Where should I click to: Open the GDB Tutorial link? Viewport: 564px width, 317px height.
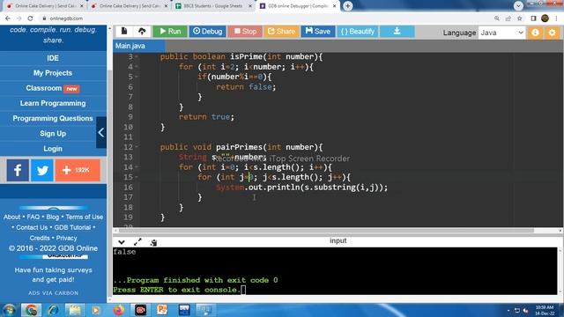pos(72,227)
